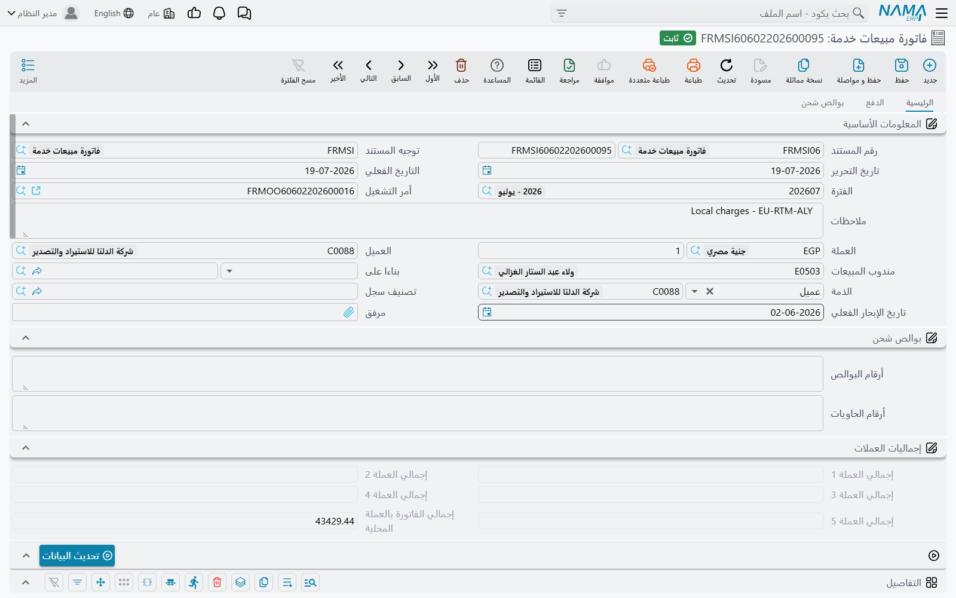Click the عام branch building icon

[x=169, y=13]
